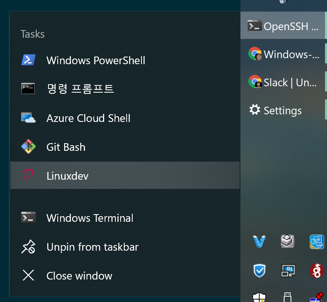The image size is (327, 302).
Task: Open the Intel Graphics tray icon
Action: (317, 242)
